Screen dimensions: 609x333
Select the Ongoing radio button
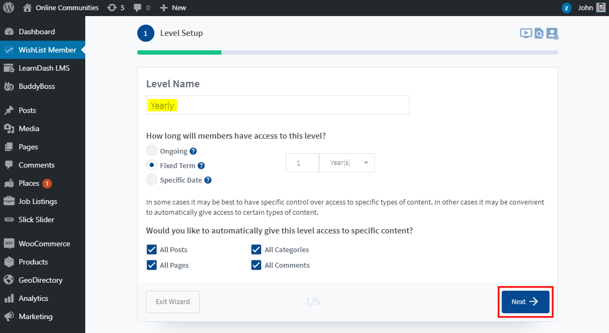pyautogui.click(x=152, y=151)
